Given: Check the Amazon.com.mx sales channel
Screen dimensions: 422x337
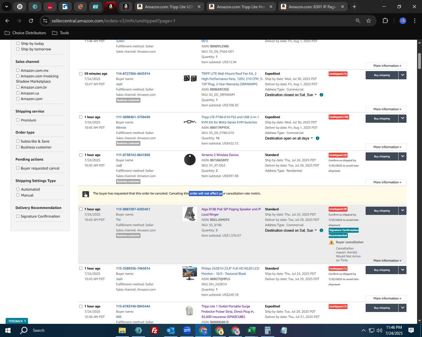Looking at the screenshot, I should click(x=18, y=70).
